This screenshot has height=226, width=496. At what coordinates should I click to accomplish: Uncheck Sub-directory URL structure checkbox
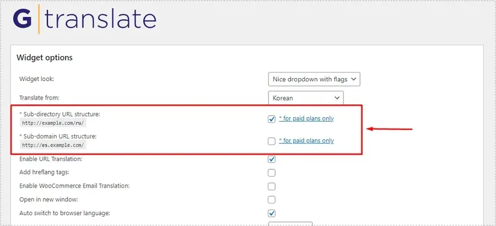click(x=271, y=119)
